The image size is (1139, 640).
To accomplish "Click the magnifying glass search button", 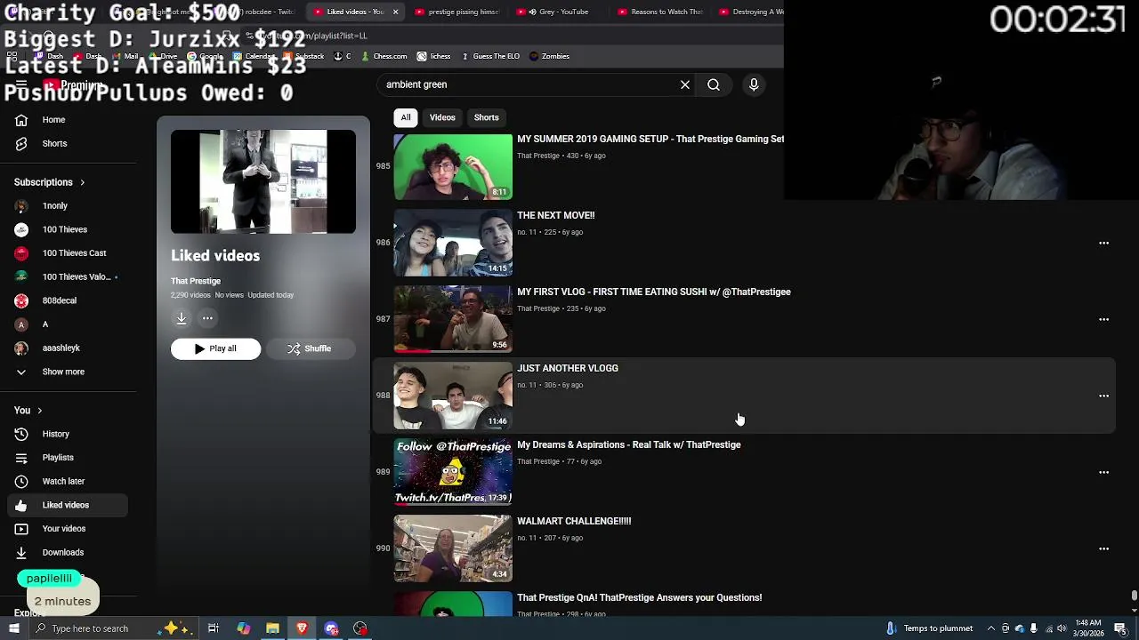I will (714, 84).
